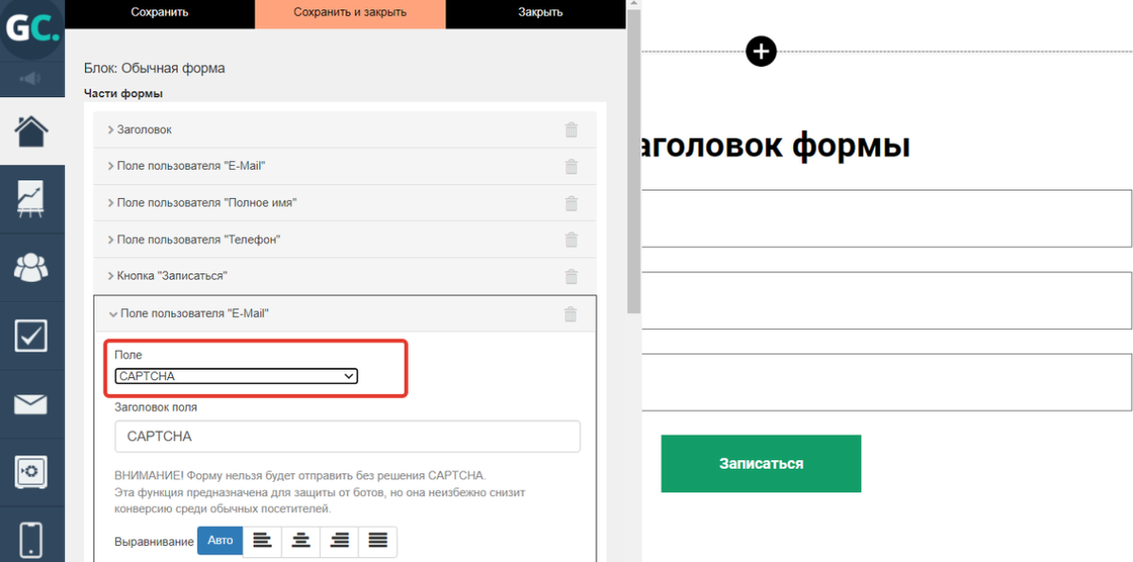This screenshot has width=1133, height=562.
Task: Toggle center alignment for the field
Action: pyautogui.click(x=301, y=541)
